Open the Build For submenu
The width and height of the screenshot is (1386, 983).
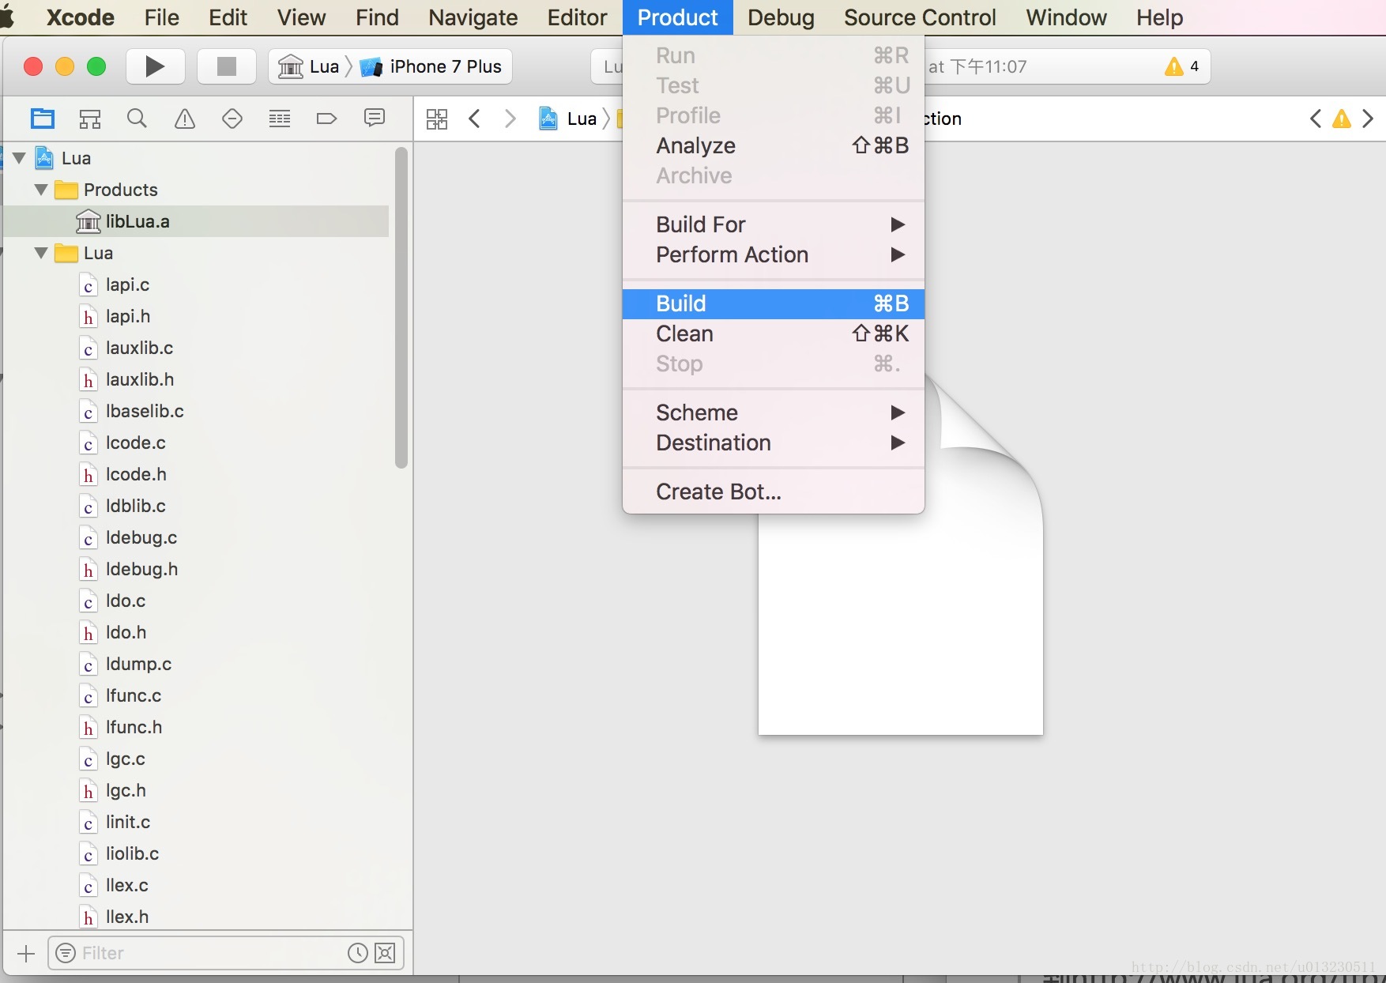click(x=700, y=224)
